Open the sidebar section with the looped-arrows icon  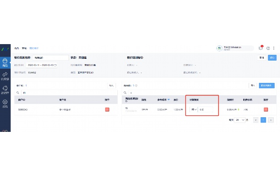tap(5, 76)
